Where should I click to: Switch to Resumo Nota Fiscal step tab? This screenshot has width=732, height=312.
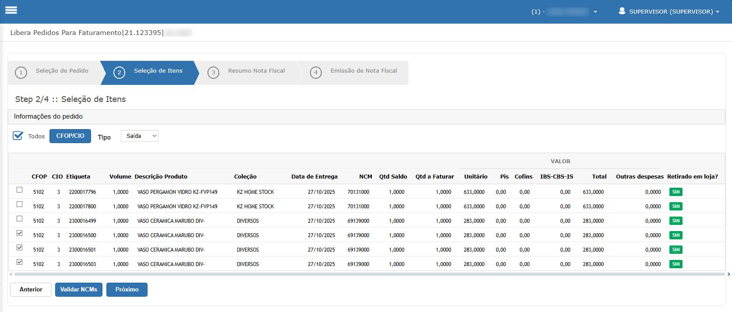coord(256,71)
